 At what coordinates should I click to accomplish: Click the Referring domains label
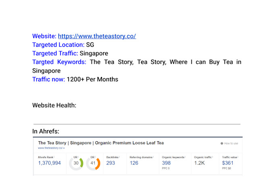(x=141, y=157)
